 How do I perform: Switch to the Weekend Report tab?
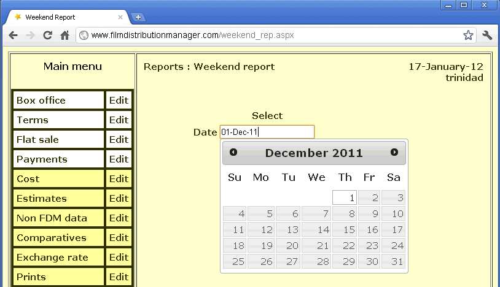pos(61,17)
